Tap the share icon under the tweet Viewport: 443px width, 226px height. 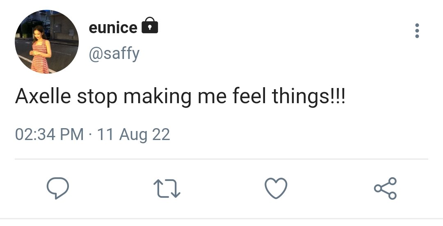point(385,188)
